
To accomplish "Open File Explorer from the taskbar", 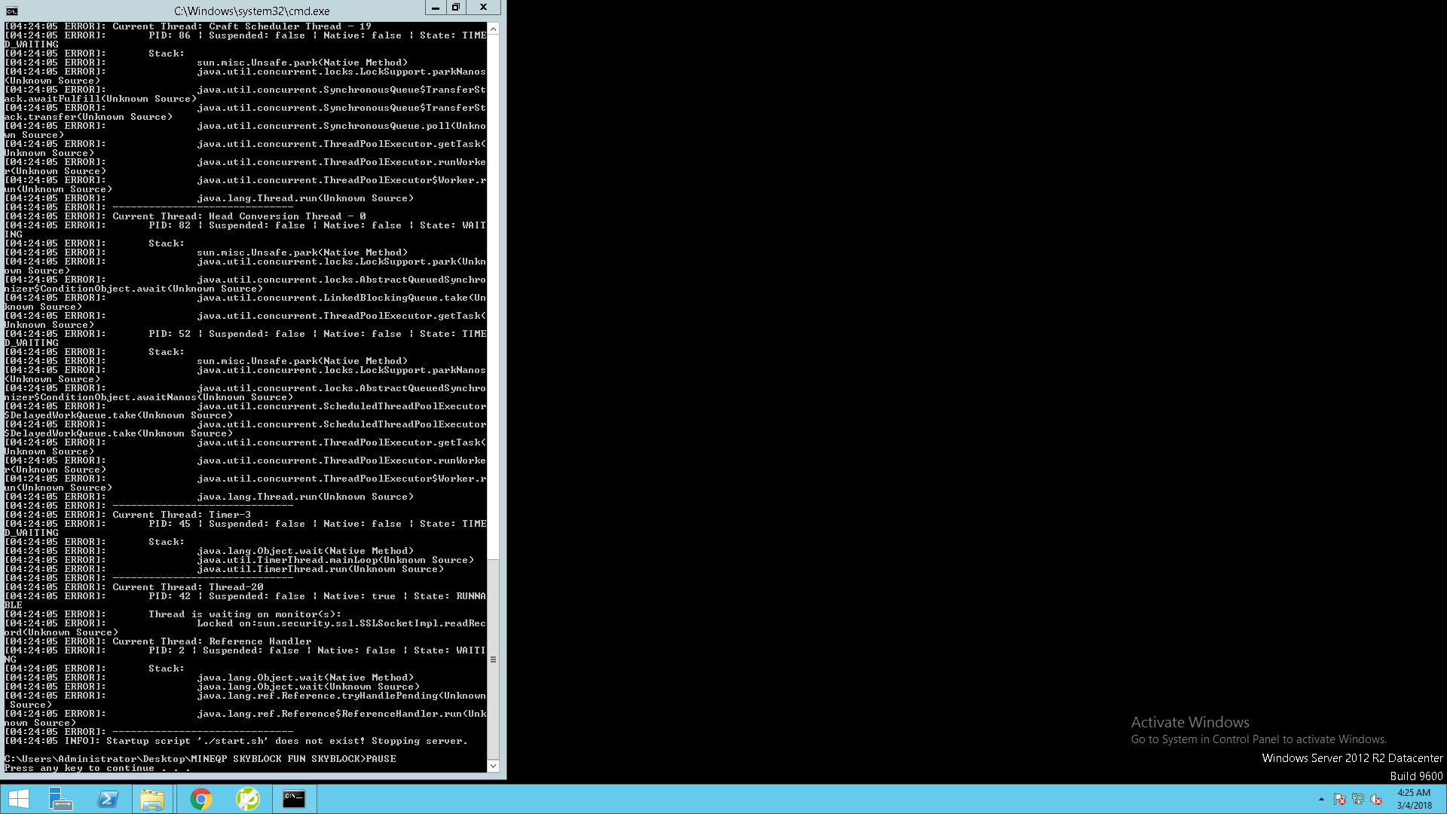I will pos(152,799).
